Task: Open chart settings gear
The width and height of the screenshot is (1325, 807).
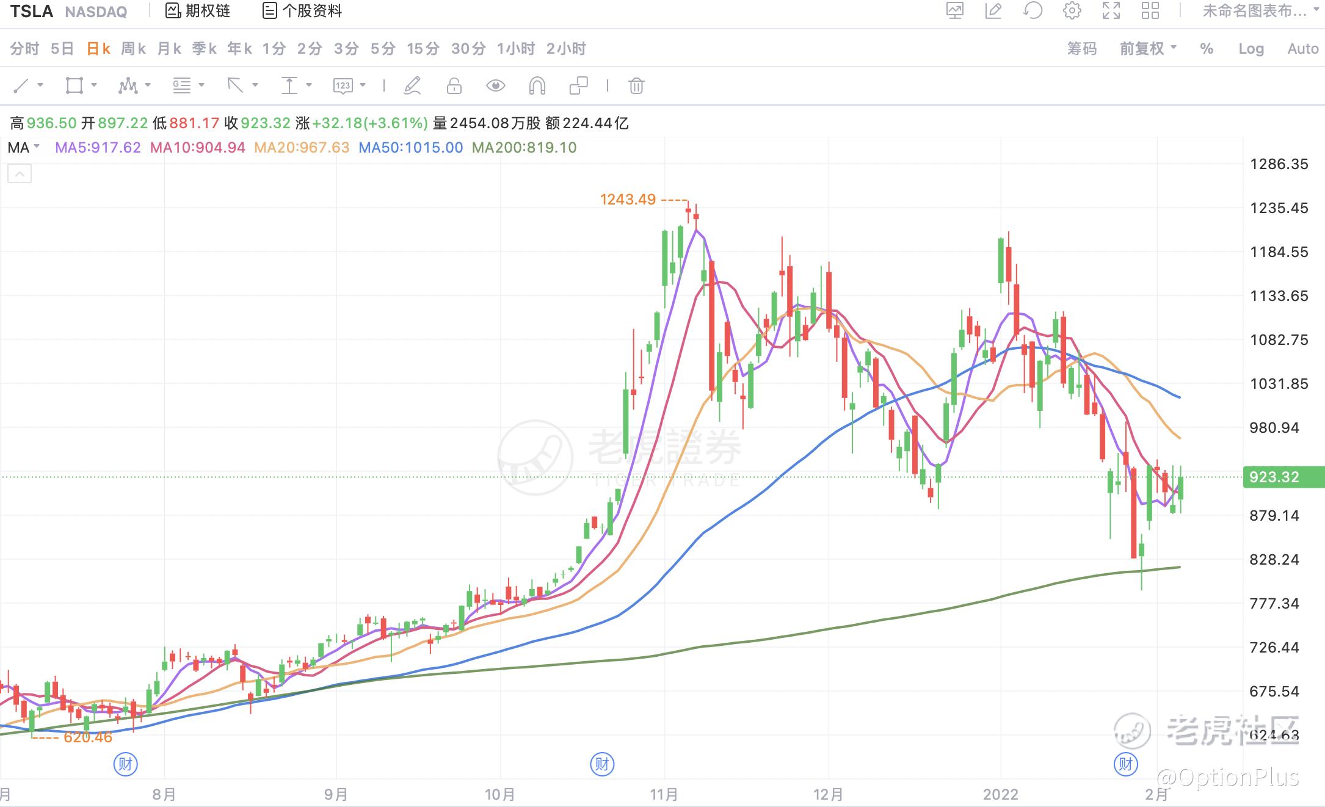Action: (1072, 11)
